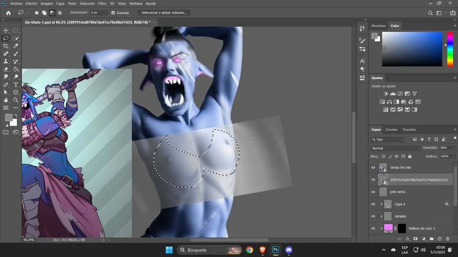Hide the Venka the Vile layer
The image size is (458, 257).
373,167
